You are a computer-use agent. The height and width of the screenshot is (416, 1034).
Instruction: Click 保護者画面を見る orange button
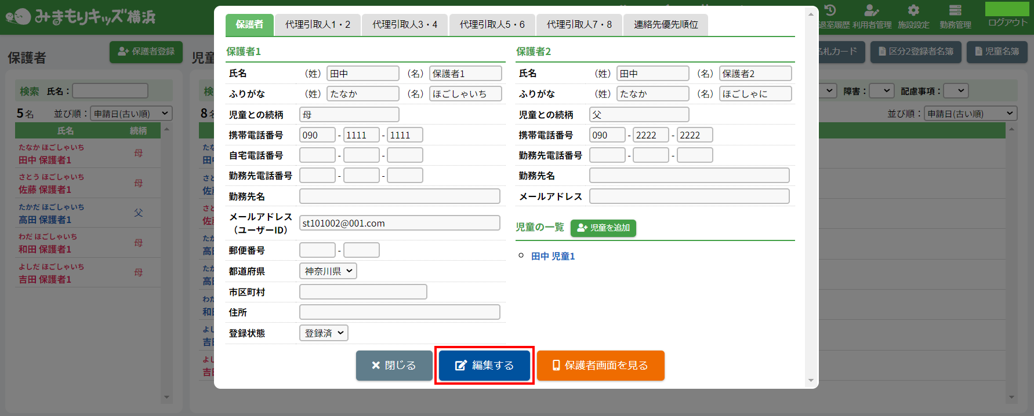(600, 366)
